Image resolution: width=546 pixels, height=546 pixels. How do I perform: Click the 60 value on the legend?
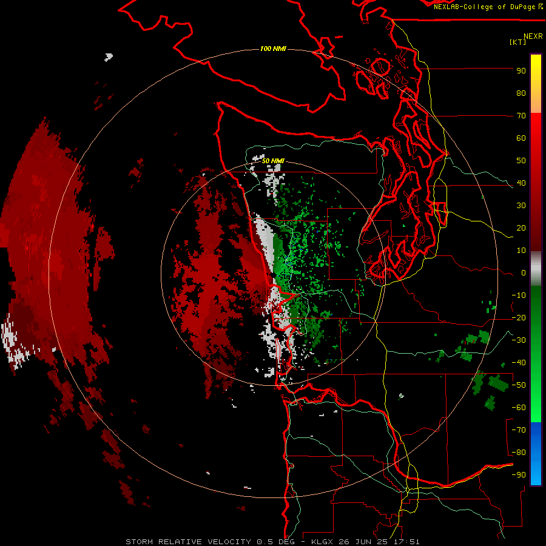point(521,138)
